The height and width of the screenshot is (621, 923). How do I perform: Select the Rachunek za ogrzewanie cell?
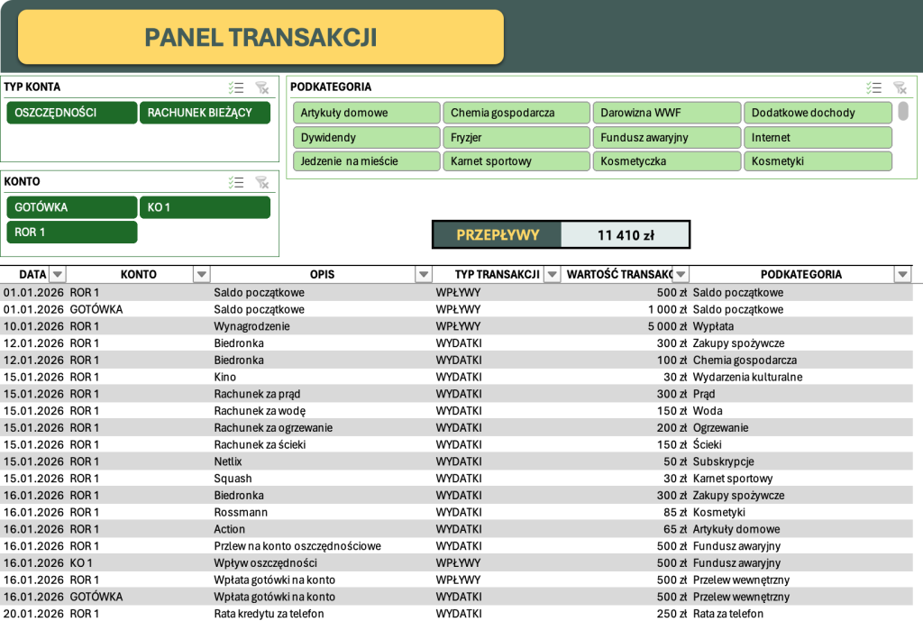[322, 428]
